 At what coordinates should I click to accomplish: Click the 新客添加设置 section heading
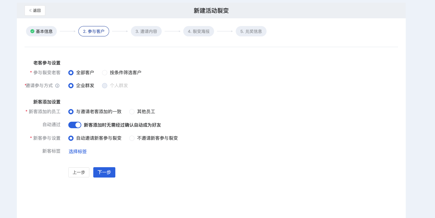(47, 102)
